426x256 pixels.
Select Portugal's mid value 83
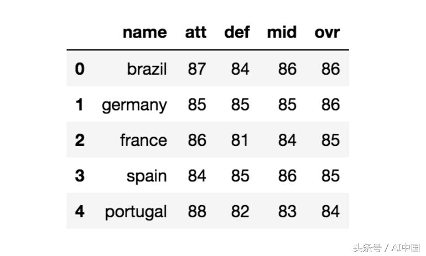pyautogui.click(x=287, y=211)
